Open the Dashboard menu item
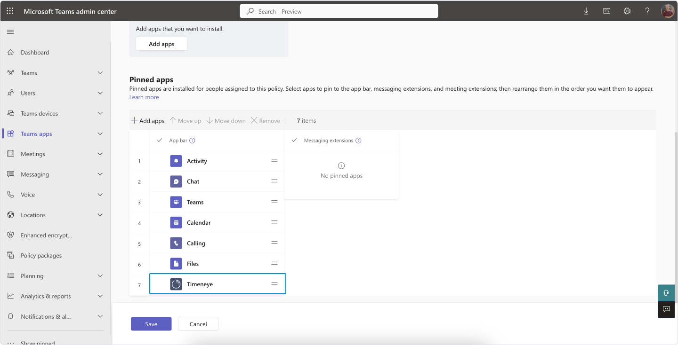678x345 pixels. tap(35, 52)
